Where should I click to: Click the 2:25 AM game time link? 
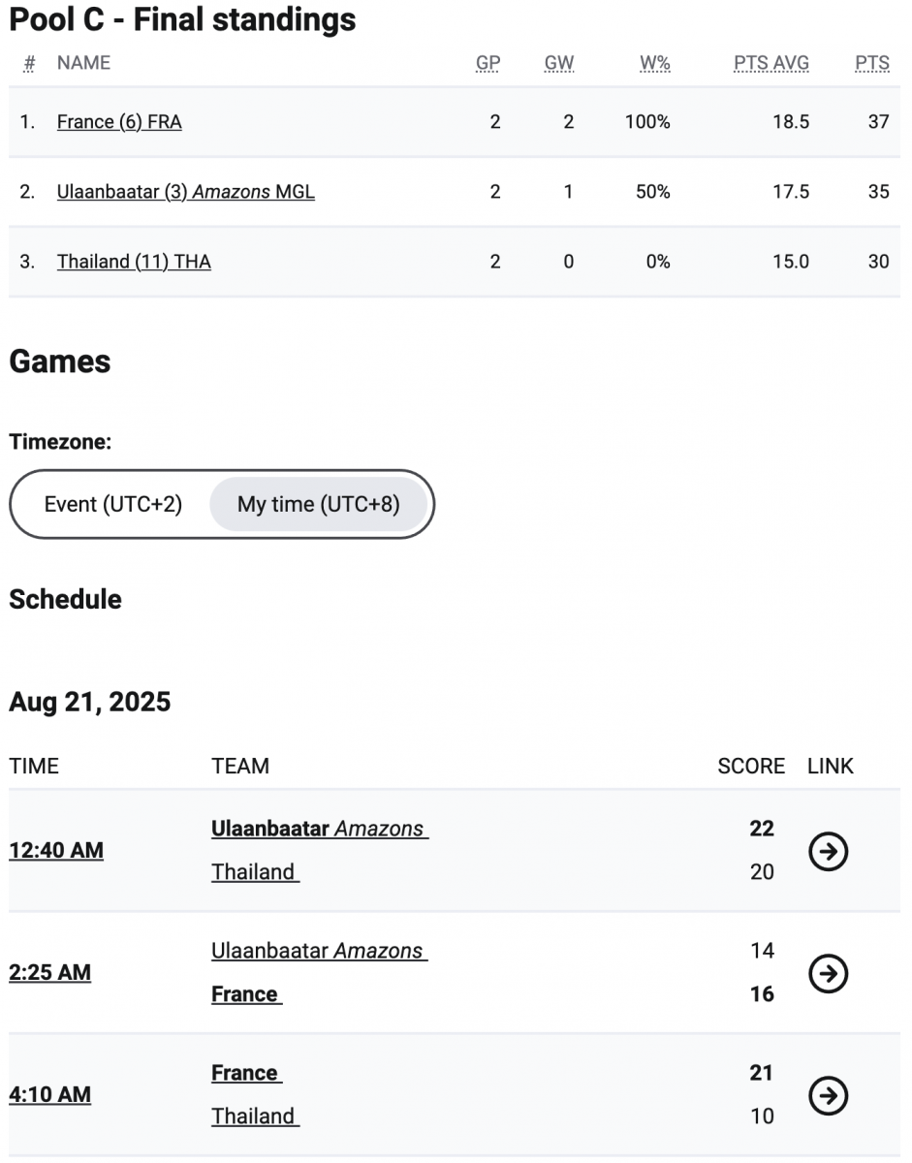(50, 972)
